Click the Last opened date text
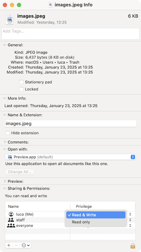The height and width of the screenshot is (252, 141). 64,106
